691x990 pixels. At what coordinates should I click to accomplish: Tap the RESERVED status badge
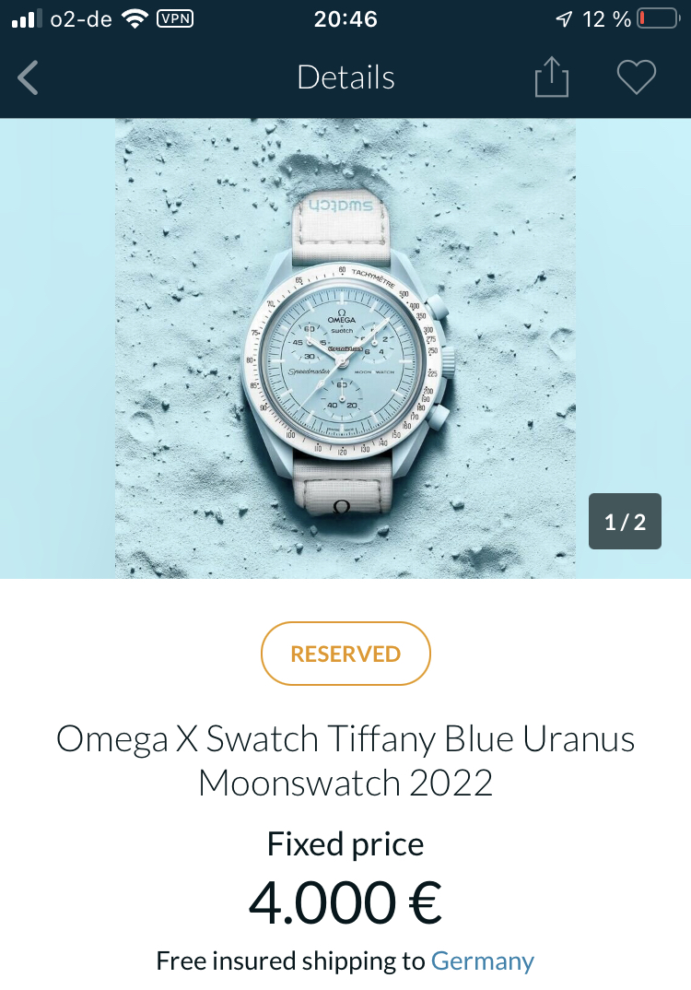click(x=345, y=654)
